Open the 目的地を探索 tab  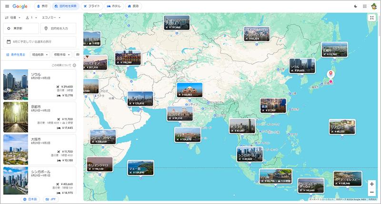tap(66, 6)
